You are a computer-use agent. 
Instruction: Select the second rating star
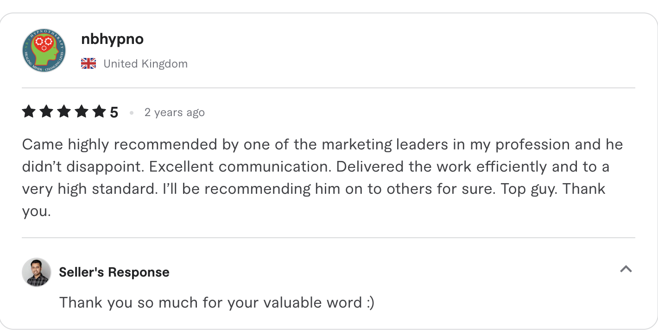click(46, 111)
